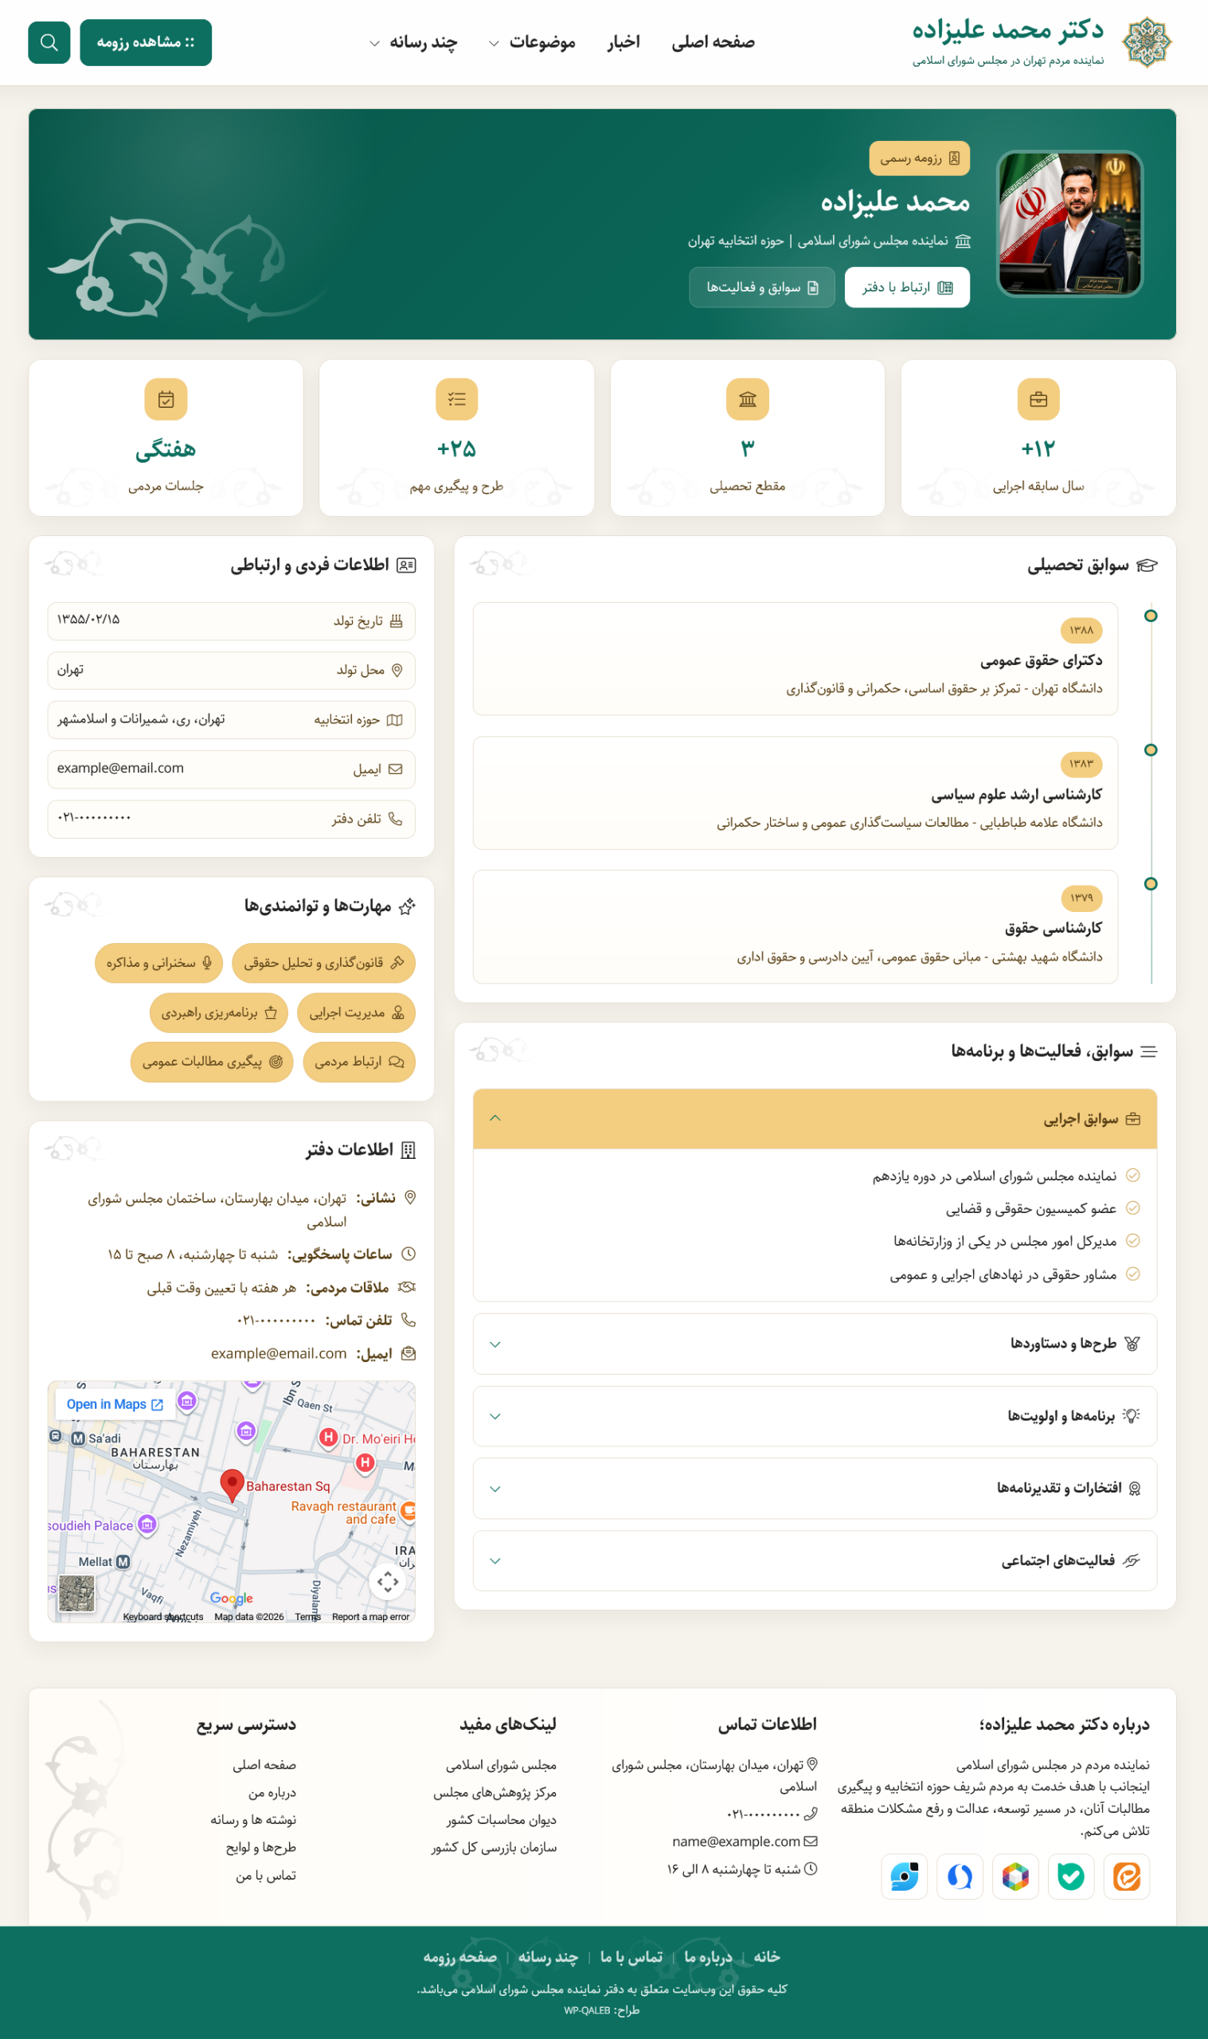Expand the طرح‌ها و دستاوردها accordion
Screen dimensions: 1208x2039
[x=815, y=1344]
